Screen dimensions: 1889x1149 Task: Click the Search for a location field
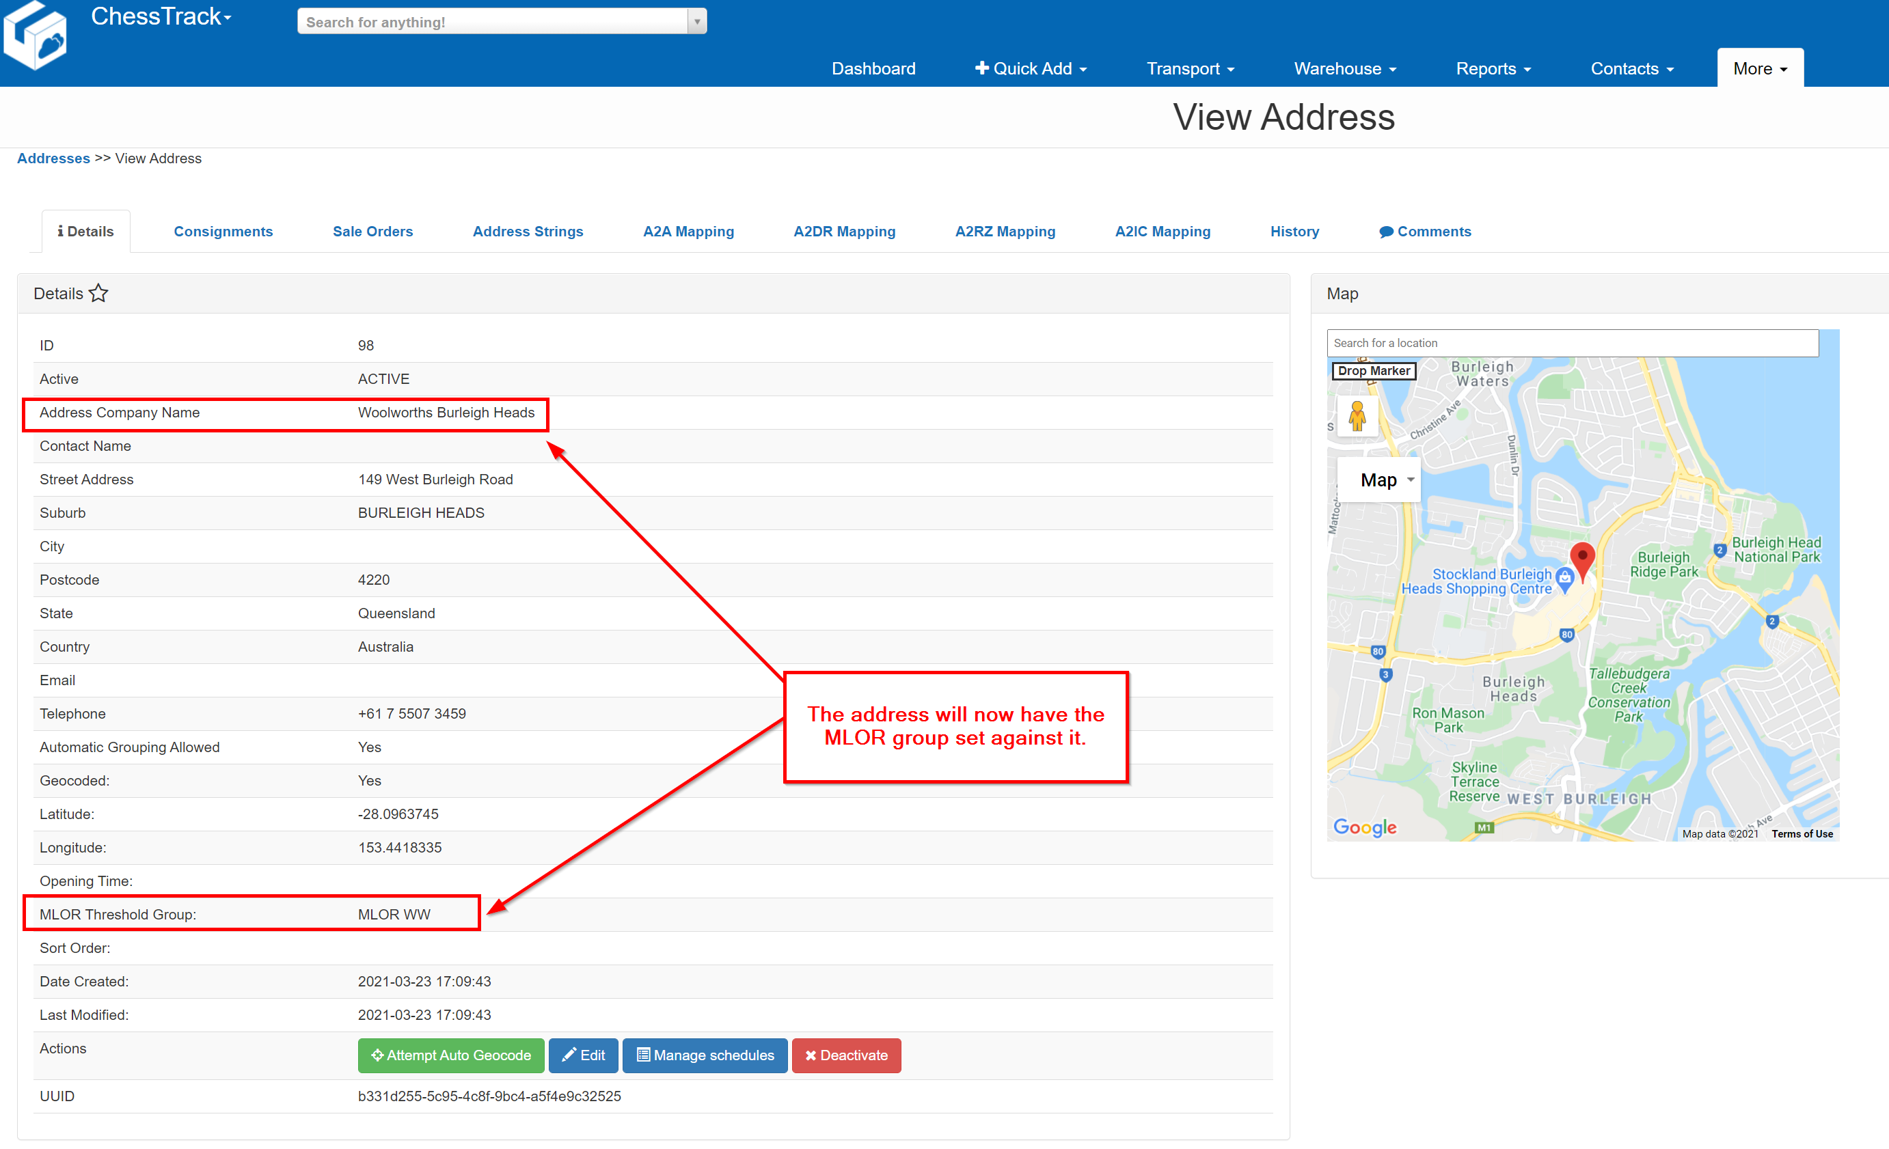coord(1572,343)
